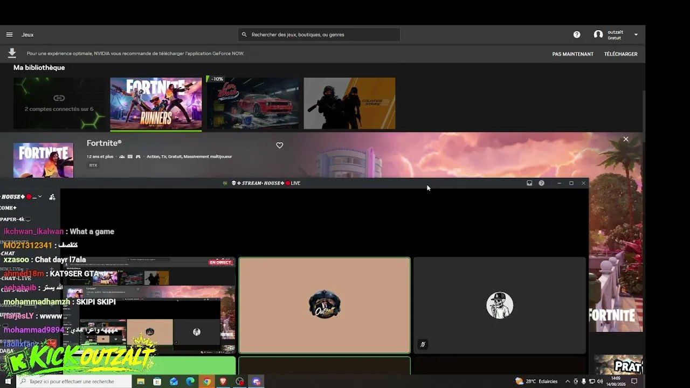Open the weather widget showing 28°C
The height and width of the screenshot is (388, 690).
click(536, 382)
